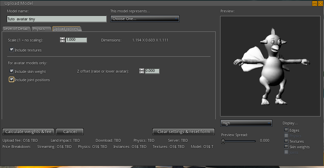This screenshot has height=168, width=324.
Task: Click the 'Upload fee: OS$ TBD' text
Action: [x=20, y=140]
